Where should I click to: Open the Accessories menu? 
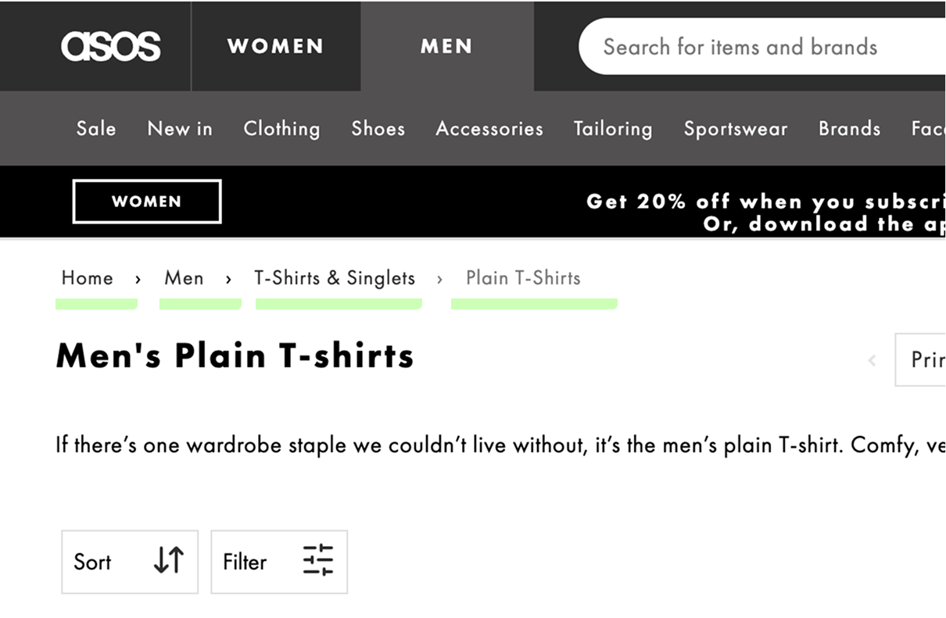[x=489, y=128]
